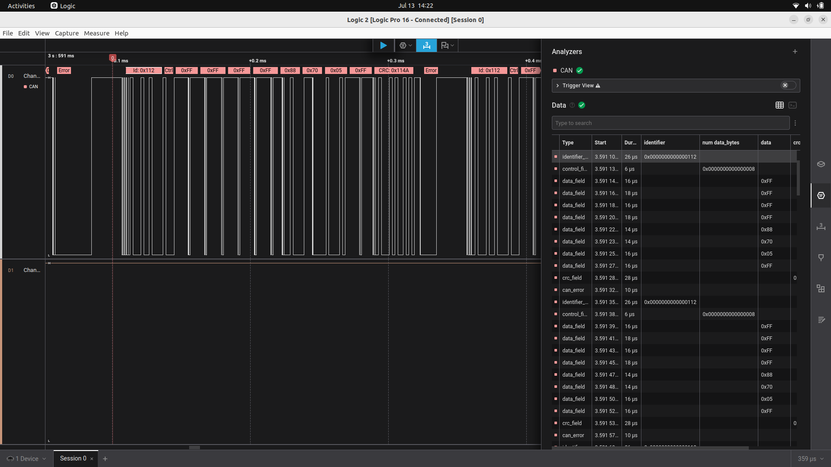Open the Notes sidebar icon
Image resolution: width=831 pixels, height=467 pixels.
click(821, 320)
